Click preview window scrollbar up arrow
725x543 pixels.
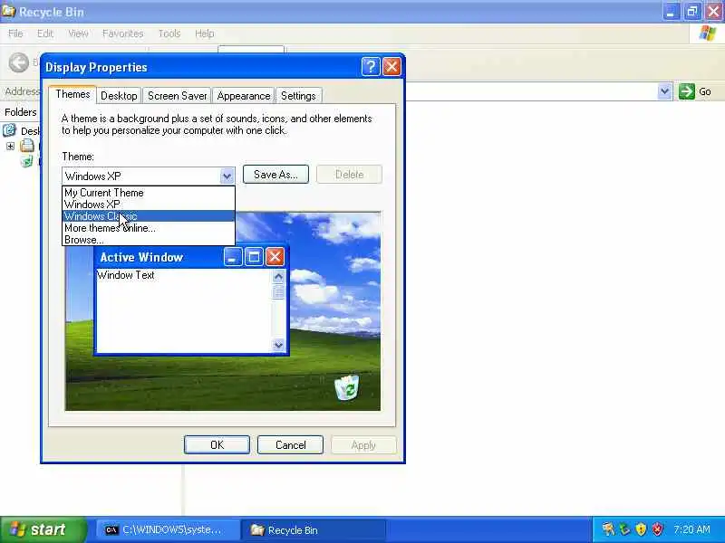[x=278, y=276]
